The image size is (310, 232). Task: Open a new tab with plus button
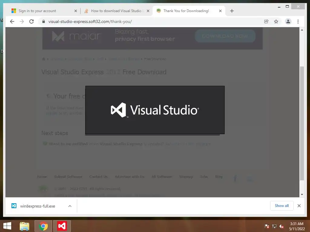(x=232, y=11)
